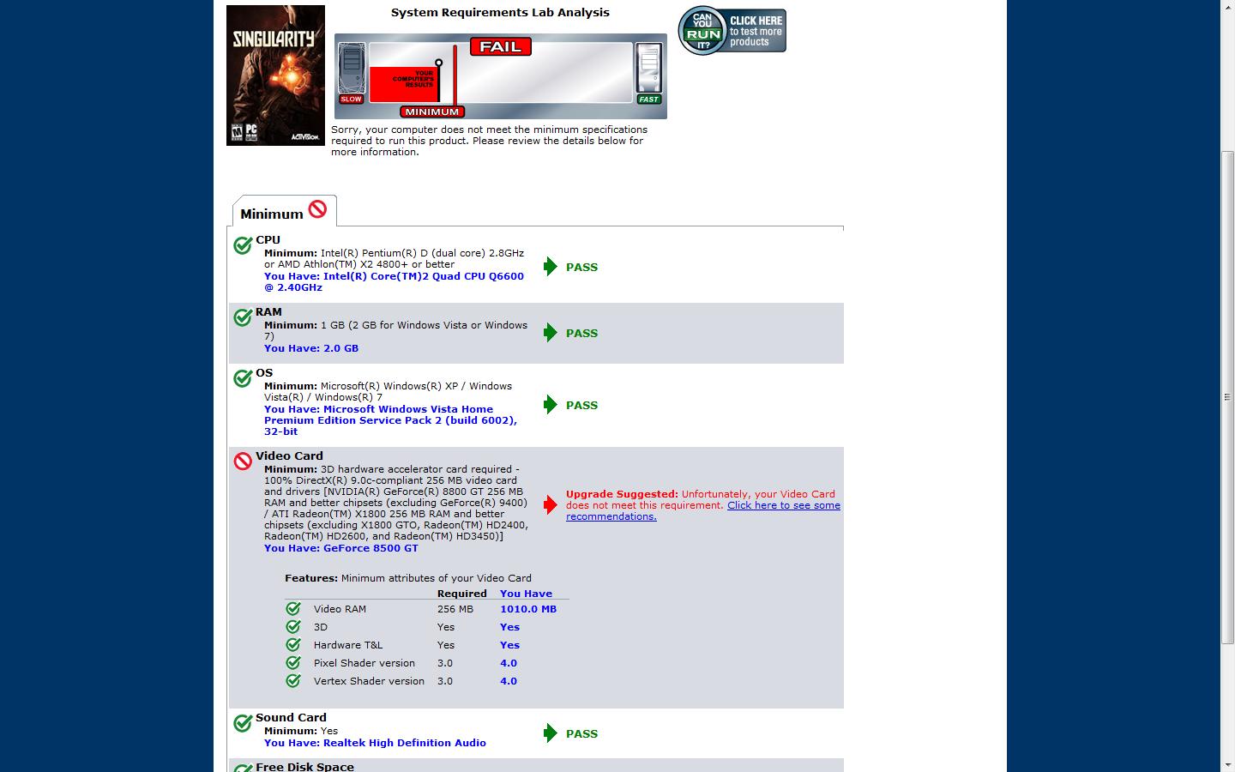Click the MINIMUM marker on the meter
The height and width of the screenshot is (772, 1235).
432,112
